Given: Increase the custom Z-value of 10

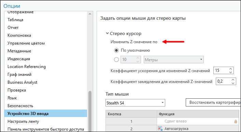Looking at the screenshot, I should coord(138,58).
